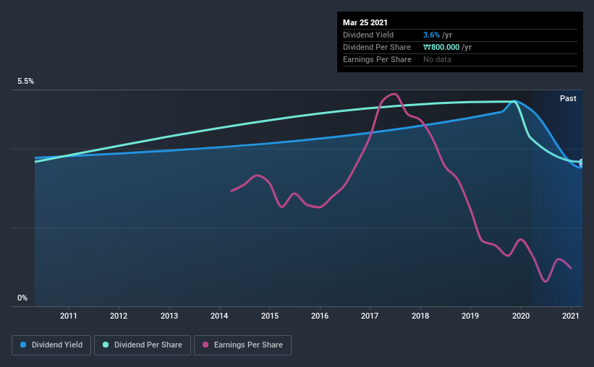Toggle the Dividend Yield legend series
This screenshot has width=594, height=367.
(x=51, y=345)
